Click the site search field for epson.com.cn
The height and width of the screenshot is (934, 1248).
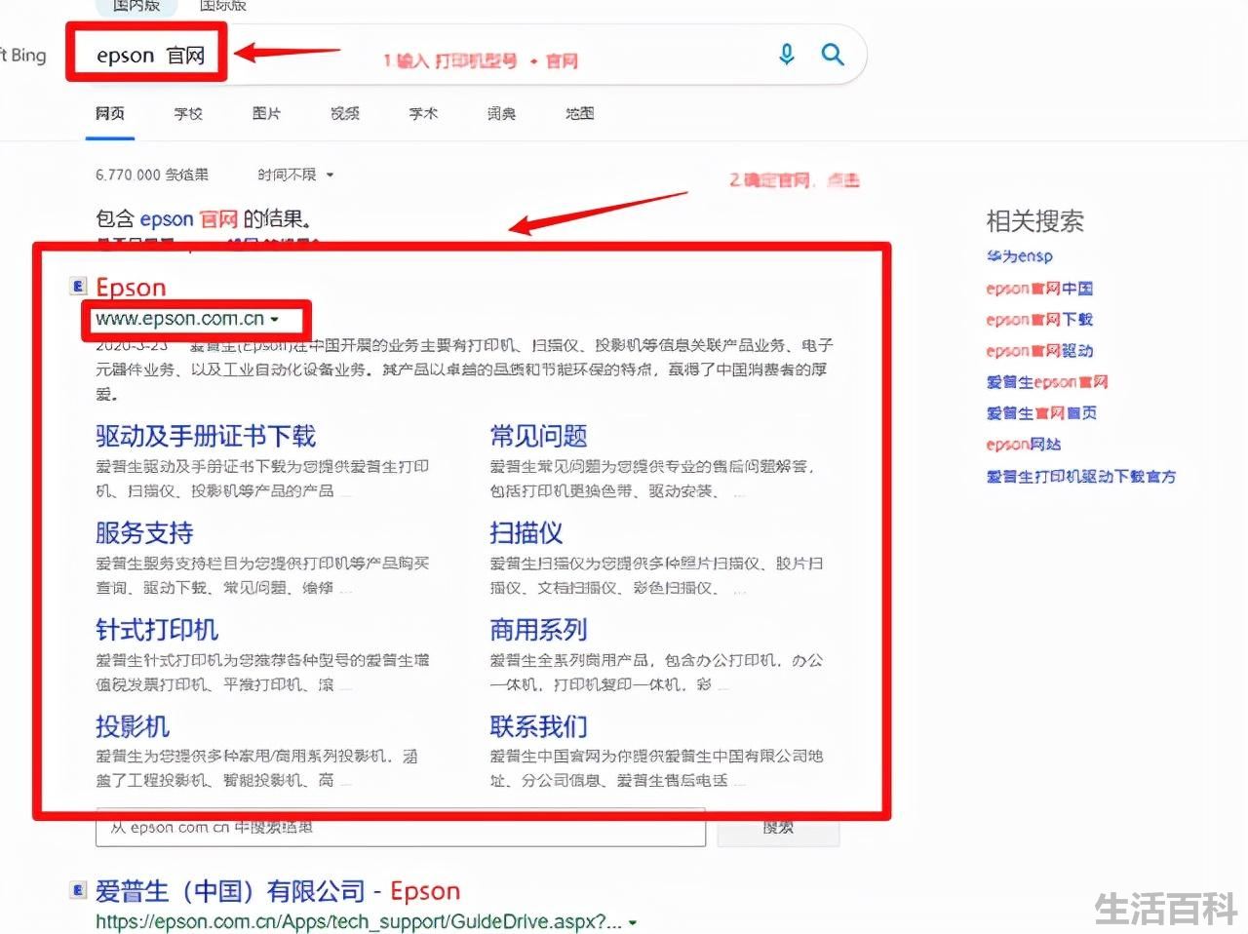point(401,828)
